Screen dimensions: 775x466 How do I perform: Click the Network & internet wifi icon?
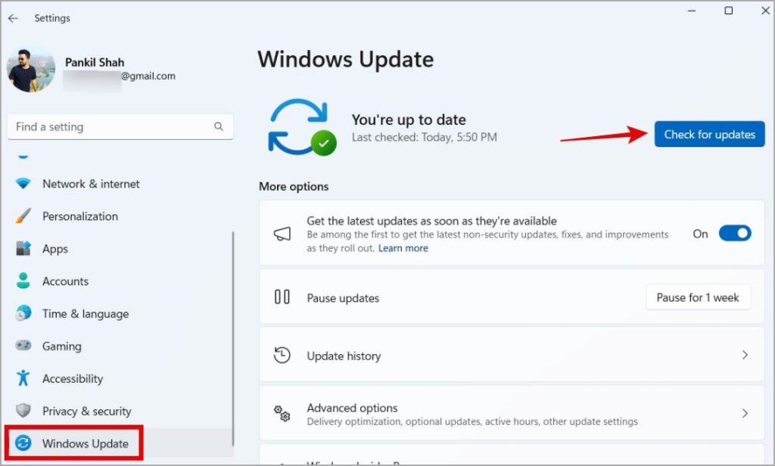pos(23,184)
